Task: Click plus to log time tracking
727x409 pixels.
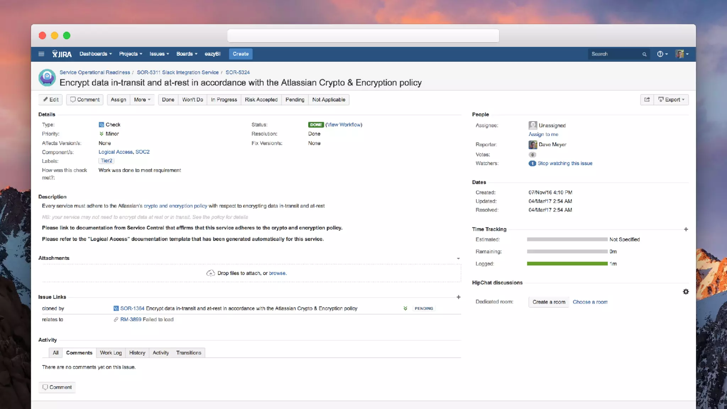Action: (x=686, y=229)
